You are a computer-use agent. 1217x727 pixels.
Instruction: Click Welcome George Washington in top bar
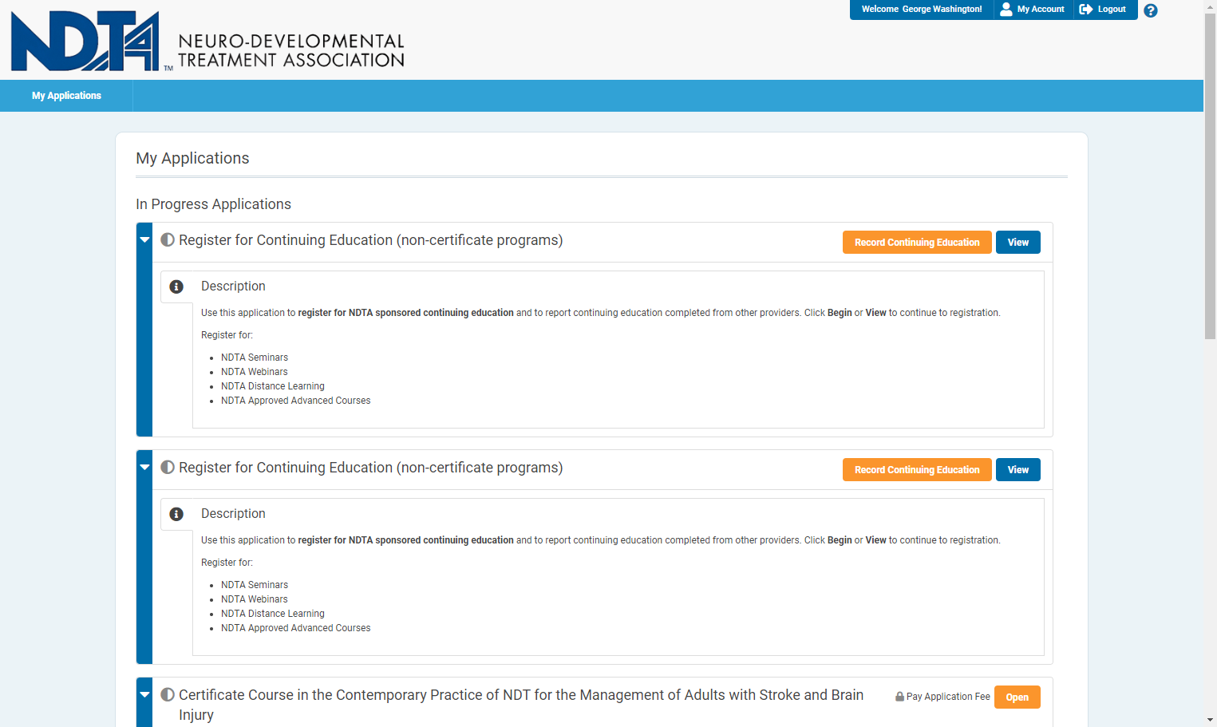[922, 10]
